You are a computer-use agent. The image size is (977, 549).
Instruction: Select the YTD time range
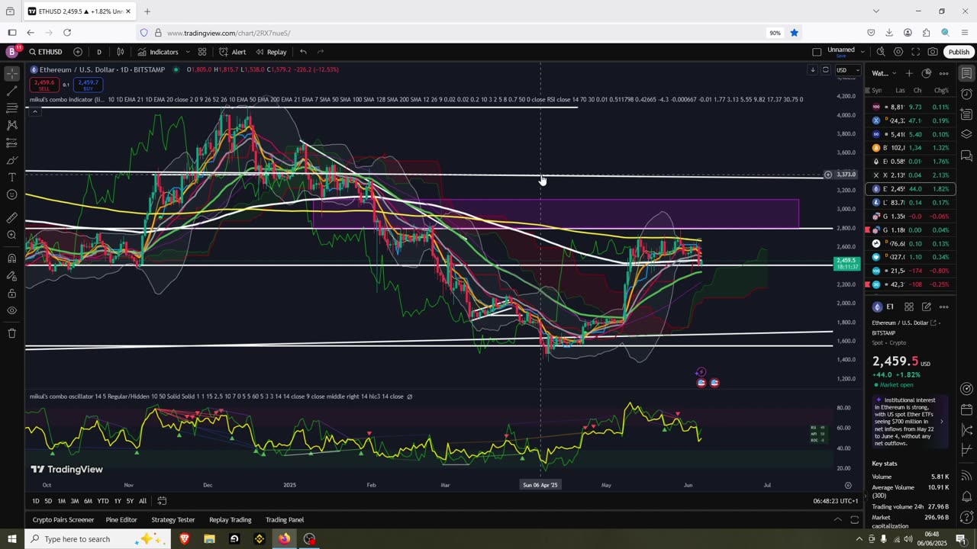coord(102,501)
